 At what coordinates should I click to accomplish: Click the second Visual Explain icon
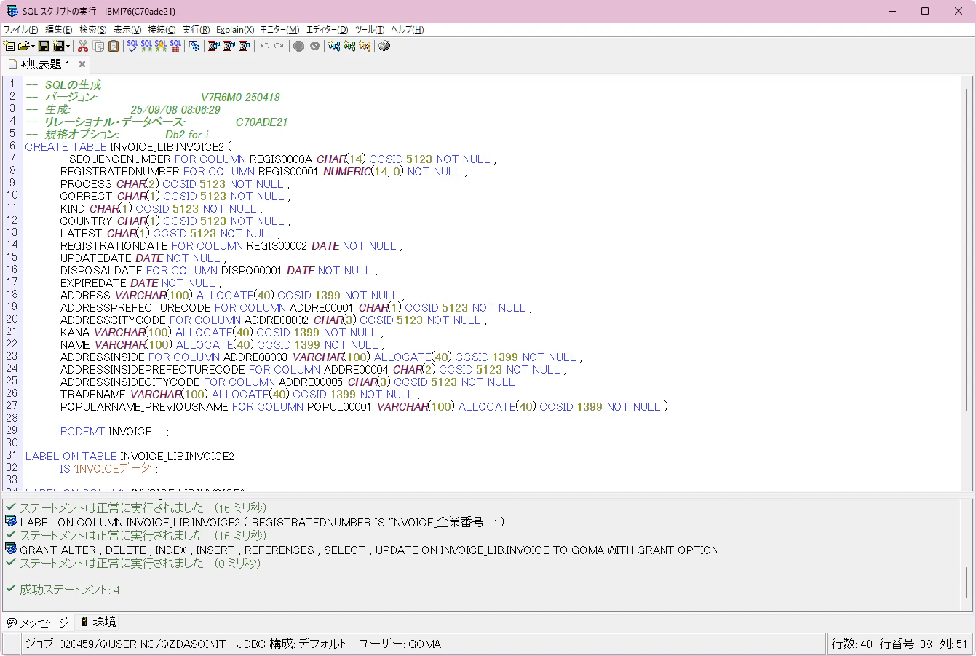click(349, 46)
